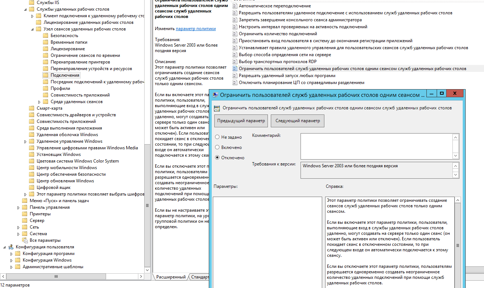Image resolution: width=484 pixels, height=288 pixels.
Task: Select Управление цифровыми правами Windows Media
Action: click(87, 148)
